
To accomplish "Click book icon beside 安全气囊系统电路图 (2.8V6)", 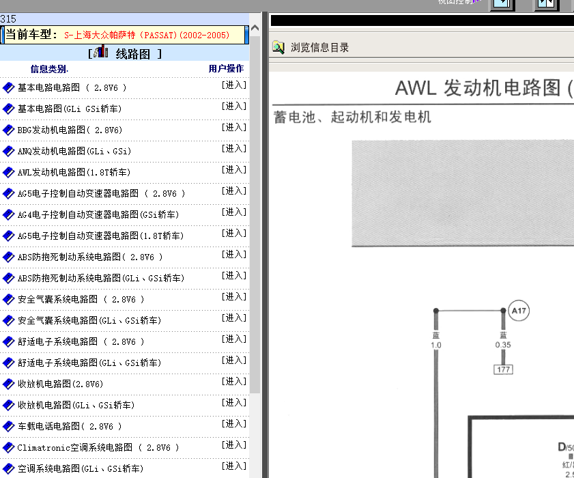I will pyautogui.click(x=8, y=300).
